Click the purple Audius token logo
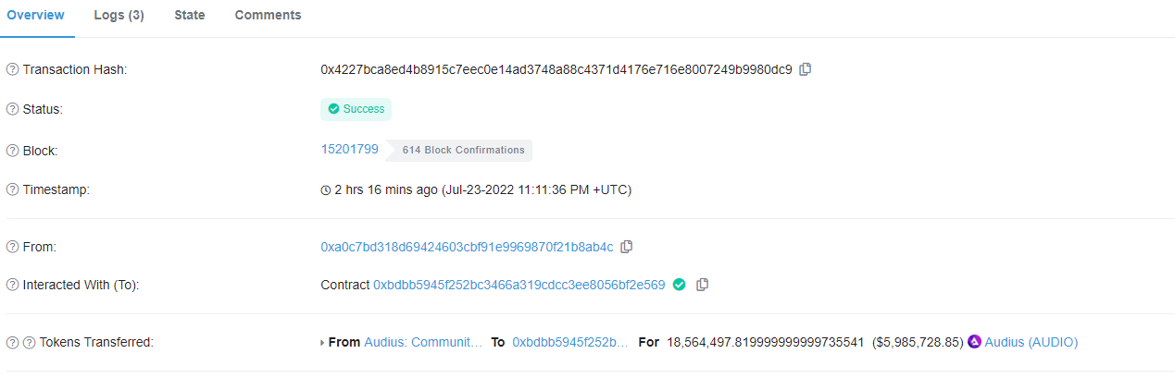Viewport: 1175px width, 378px height. coord(974,342)
